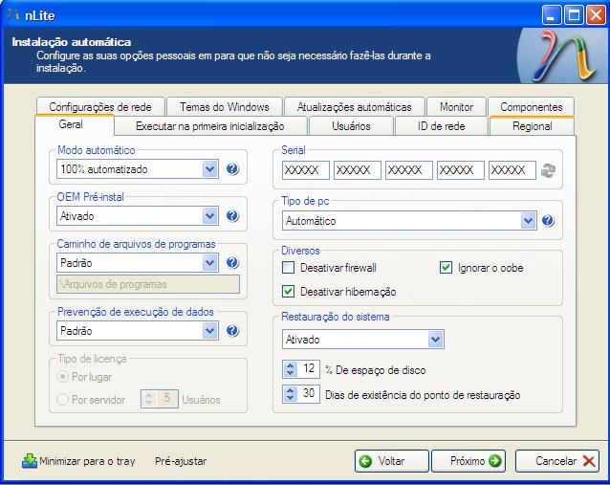This screenshot has height=485, width=610.
Task: Click the Minimizar para o tray icon
Action: [x=30, y=461]
